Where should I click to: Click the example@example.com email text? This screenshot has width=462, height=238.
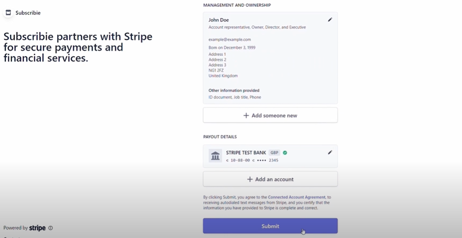[x=230, y=40]
